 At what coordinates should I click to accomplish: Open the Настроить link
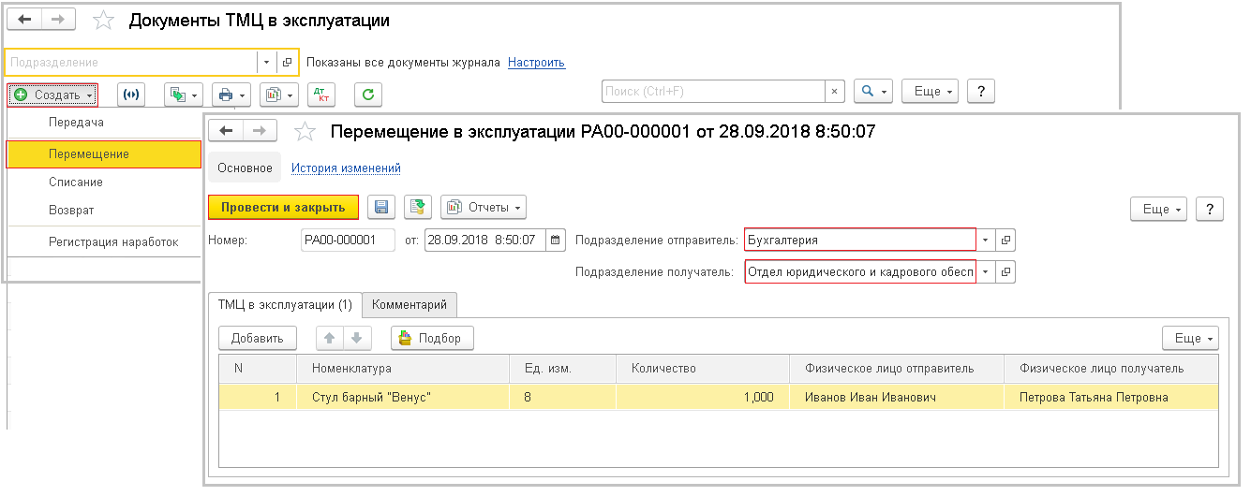coord(536,63)
